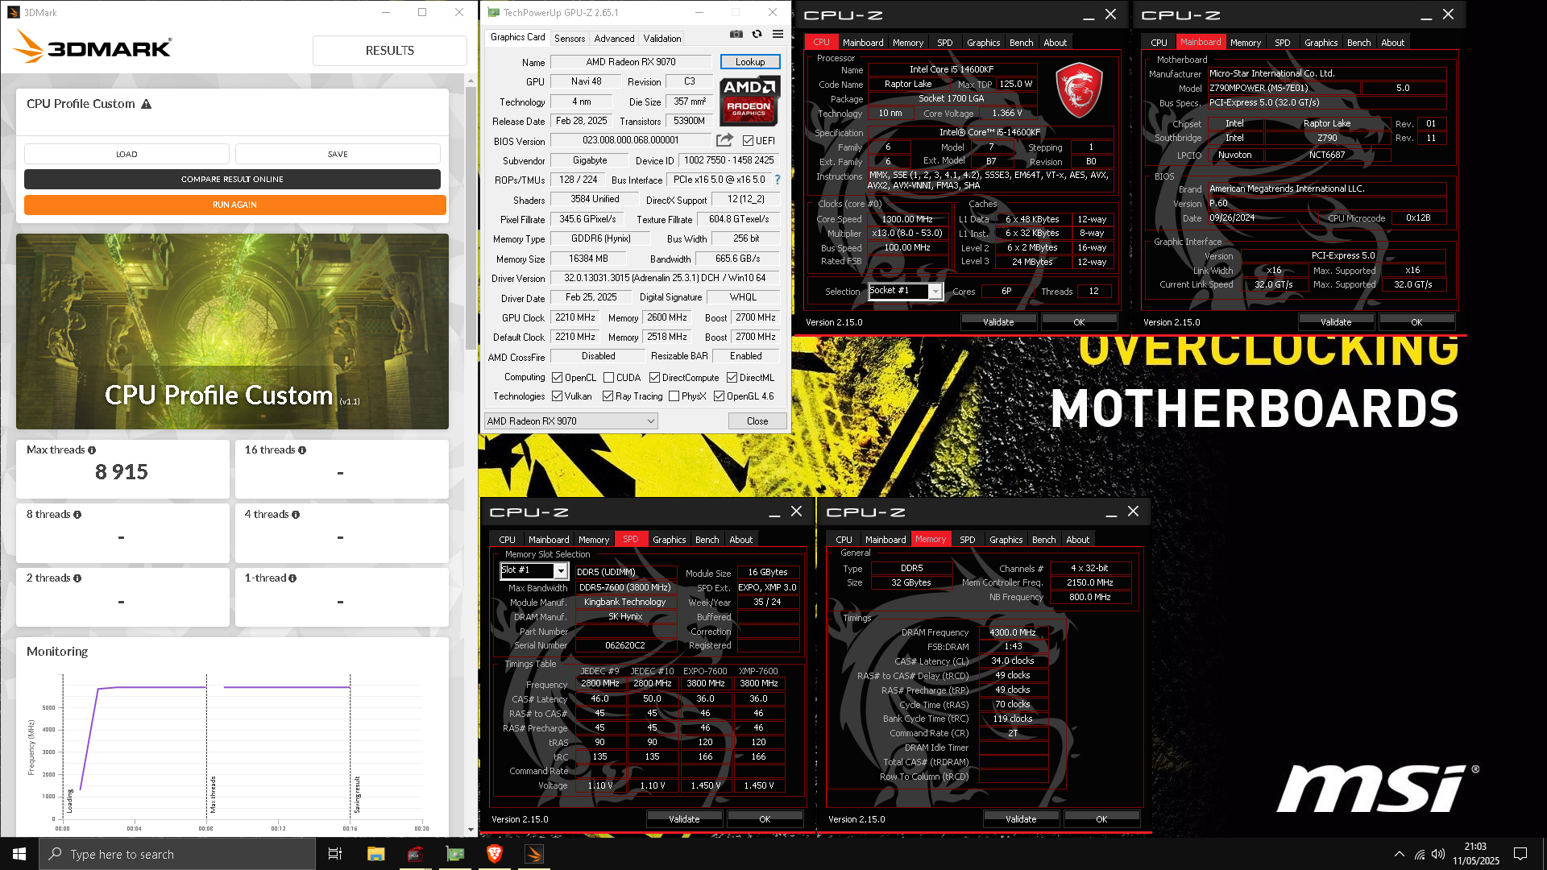Click the AMD Radeon Graphics logo
Viewport: 1547px width, 870px height.
click(x=750, y=101)
